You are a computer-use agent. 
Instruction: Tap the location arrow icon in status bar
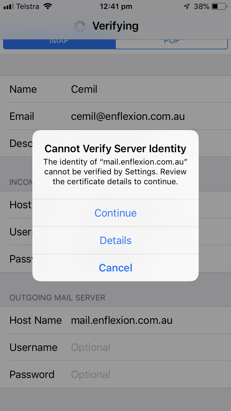pyautogui.click(x=187, y=6)
